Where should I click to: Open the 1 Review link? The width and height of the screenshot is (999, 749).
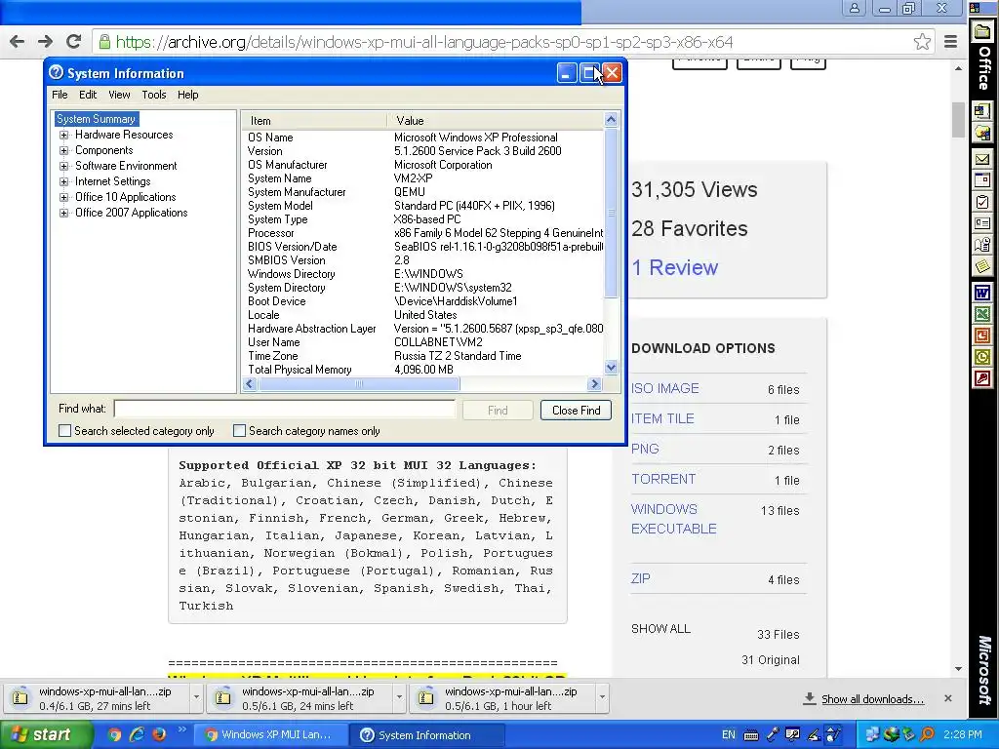click(x=675, y=267)
